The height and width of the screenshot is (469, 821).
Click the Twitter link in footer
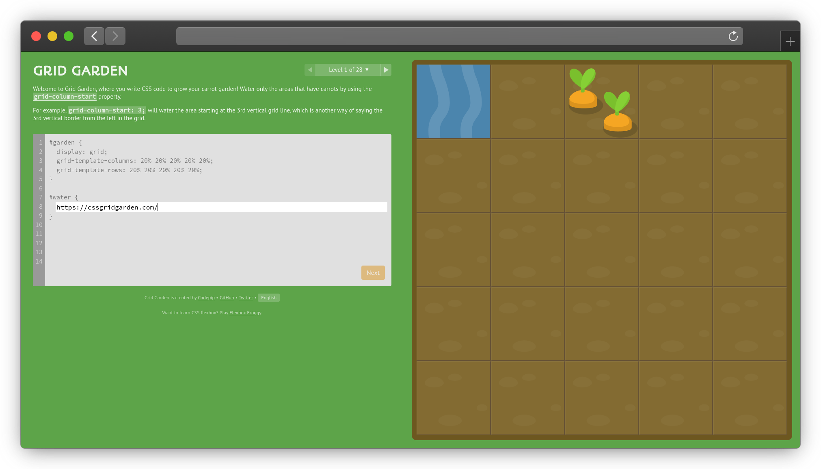pos(245,297)
